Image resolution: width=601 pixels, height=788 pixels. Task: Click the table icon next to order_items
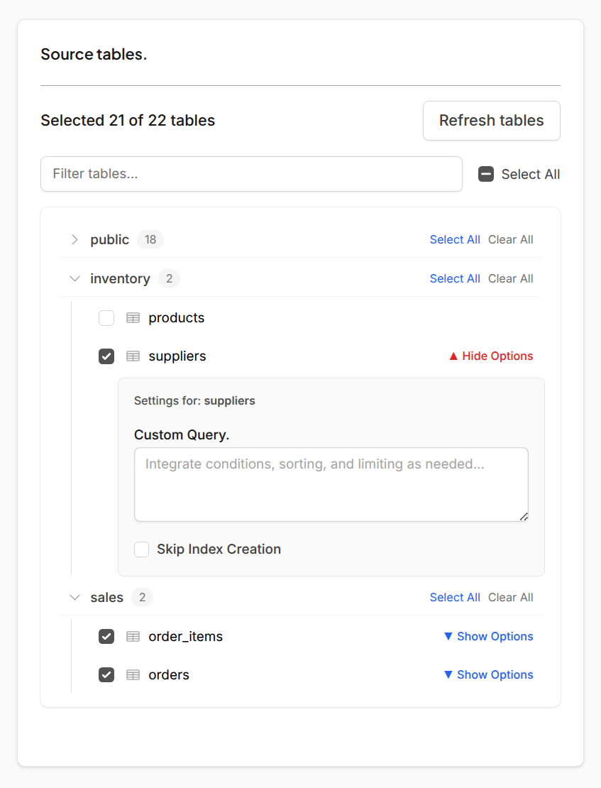pyautogui.click(x=133, y=637)
